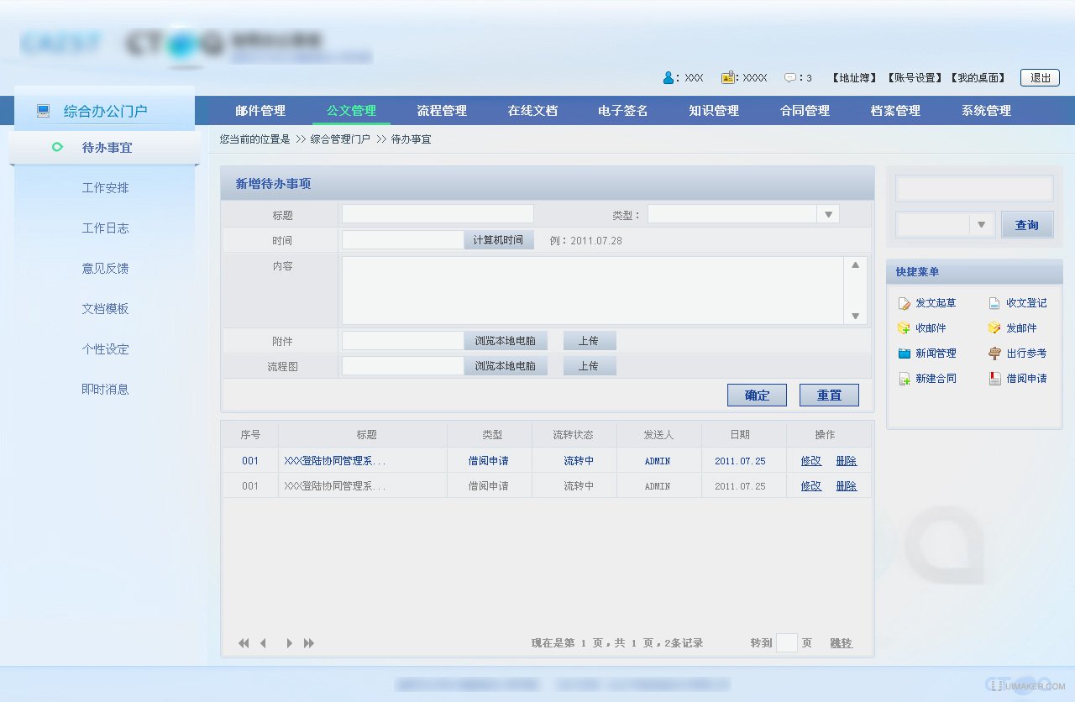Open the 新闻管理 folder icon

(904, 354)
